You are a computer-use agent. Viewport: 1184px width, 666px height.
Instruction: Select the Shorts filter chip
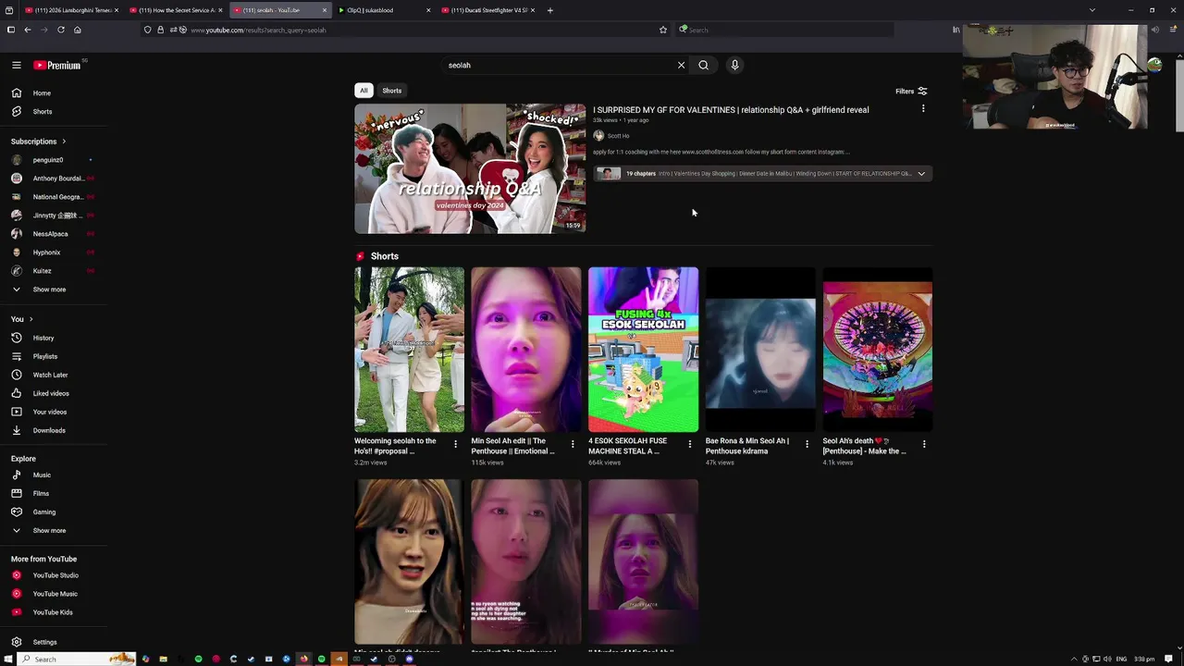392,91
